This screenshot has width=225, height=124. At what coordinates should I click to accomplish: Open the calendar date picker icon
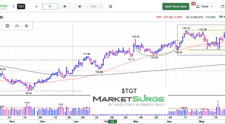click(111, 6)
